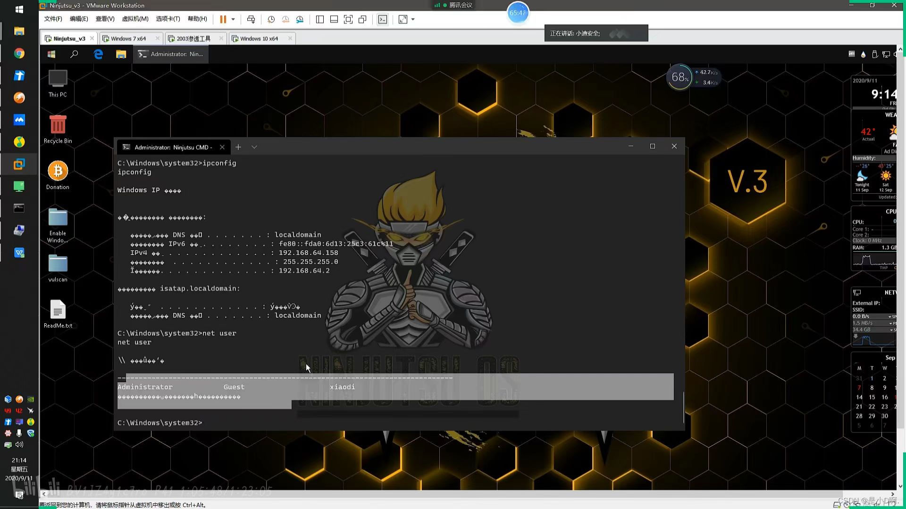Image resolution: width=906 pixels, height=509 pixels.
Task: Open a new terminal tab with plus
Action: (238, 147)
